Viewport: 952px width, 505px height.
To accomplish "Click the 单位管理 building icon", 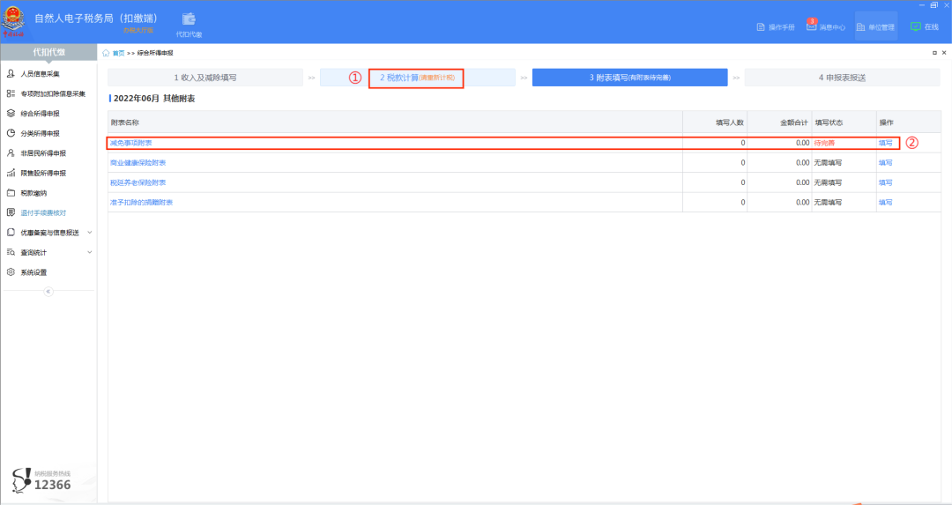I will (861, 27).
